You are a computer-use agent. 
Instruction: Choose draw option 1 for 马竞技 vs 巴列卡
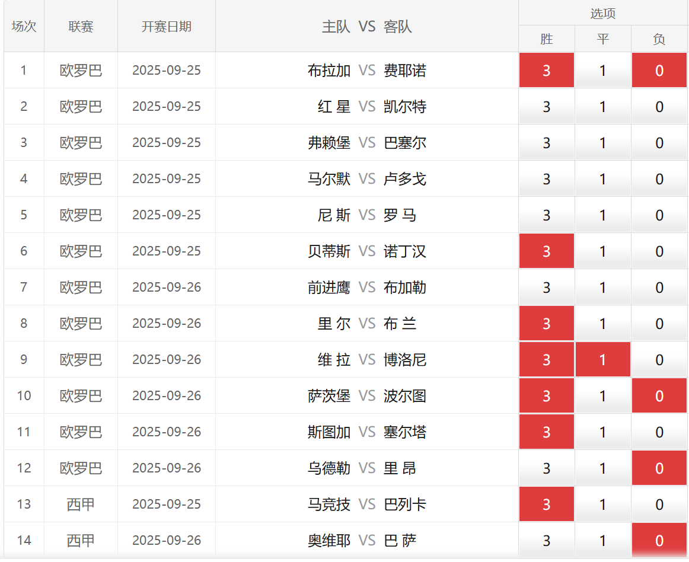click(602, 504)
